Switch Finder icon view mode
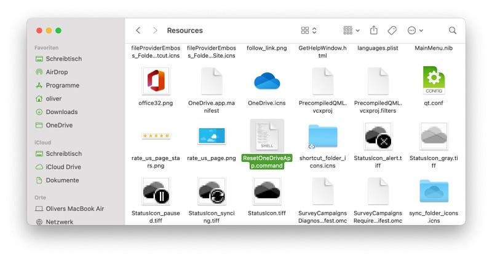 pos(309,30)
